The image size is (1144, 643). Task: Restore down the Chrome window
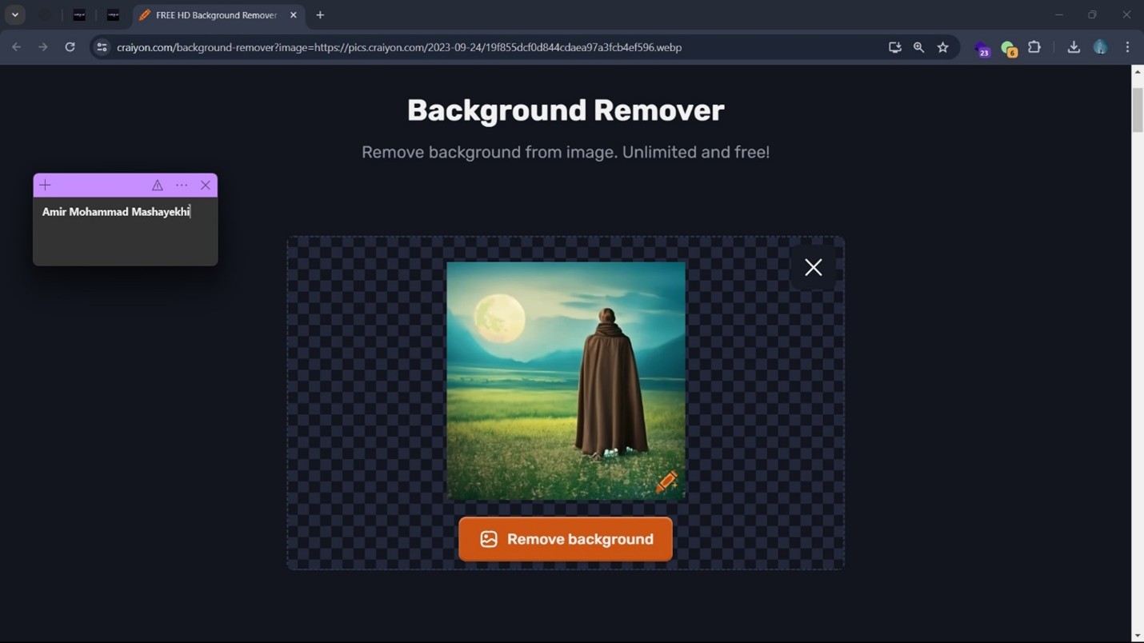click(x=1092, y=15)
